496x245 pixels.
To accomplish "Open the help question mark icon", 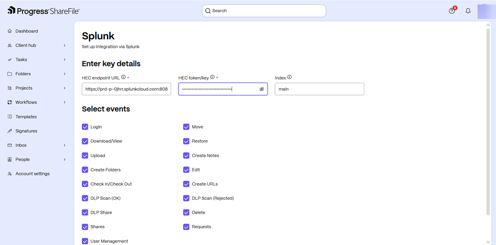I will click(x=452, y=11).
